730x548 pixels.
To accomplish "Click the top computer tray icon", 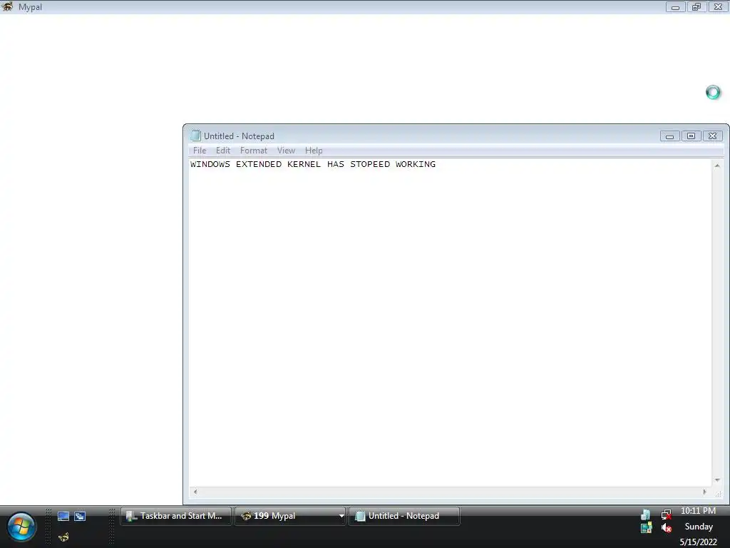I will (x=646, y=514).
